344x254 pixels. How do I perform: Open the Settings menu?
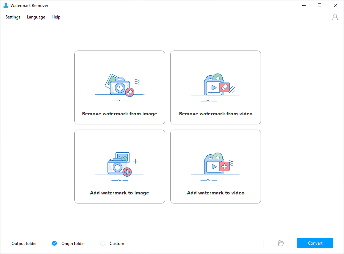tap(13, 17)
